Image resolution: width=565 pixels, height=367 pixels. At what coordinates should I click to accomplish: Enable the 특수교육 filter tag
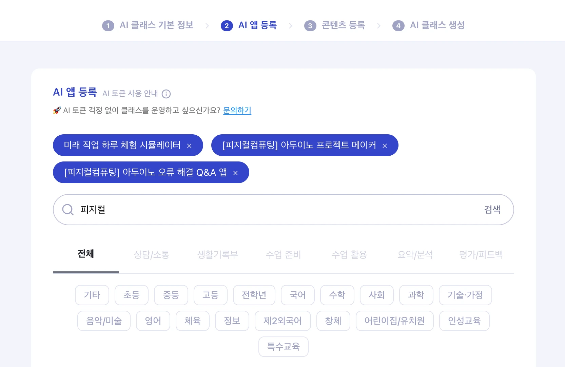point(284,347)
